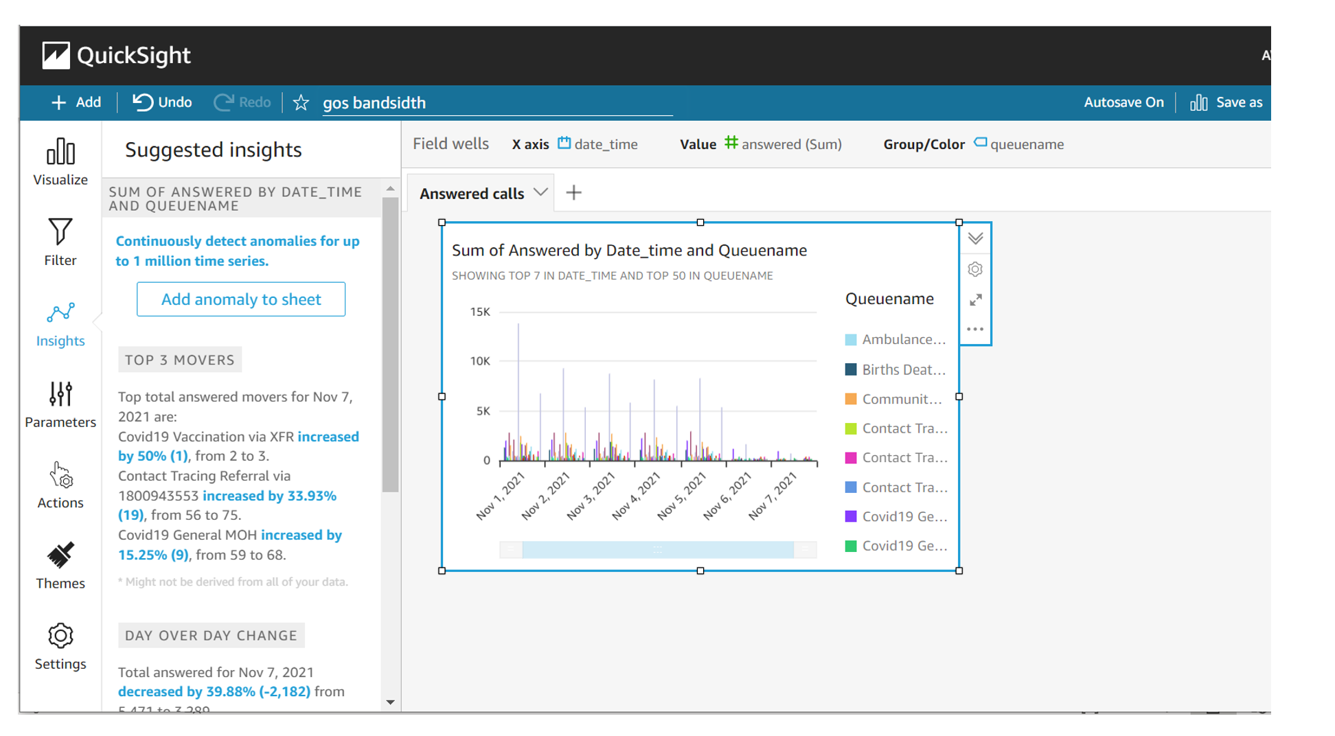Open the Answered calls sheet dropdown
Image resolution: width=1335 pixels, height=736 pixels.
pos(540,193)
